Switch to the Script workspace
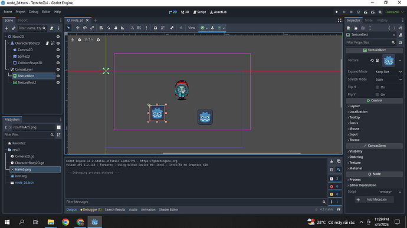 tap(199, 12)
